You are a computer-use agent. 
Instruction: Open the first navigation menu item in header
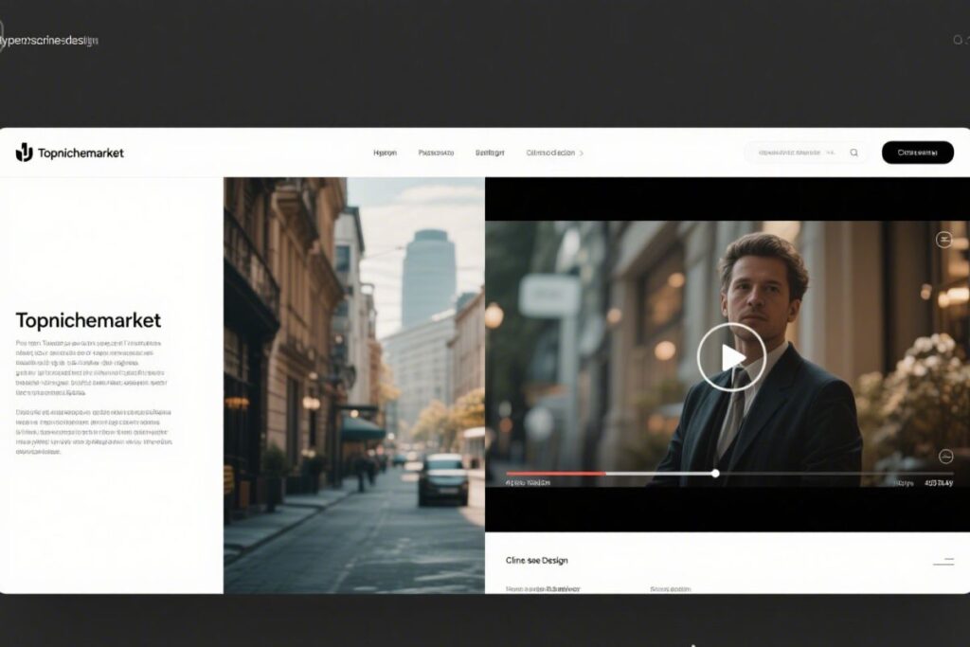(x=385, y=153)
